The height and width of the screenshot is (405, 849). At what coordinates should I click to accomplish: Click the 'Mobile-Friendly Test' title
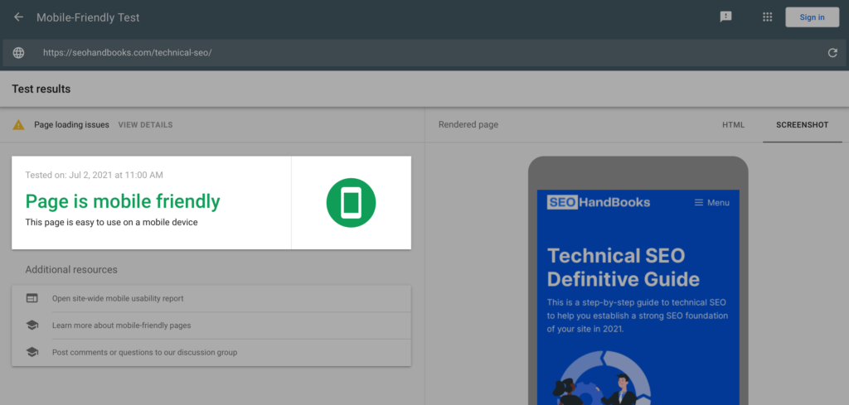pyautogui.click(x=88, y=17)
